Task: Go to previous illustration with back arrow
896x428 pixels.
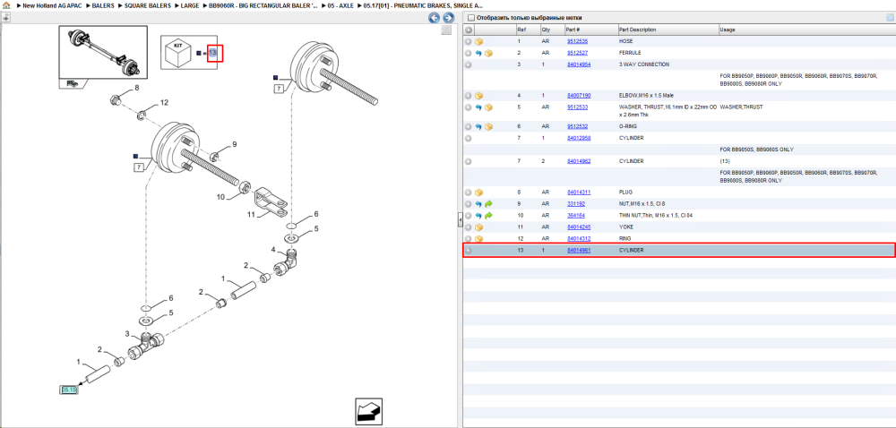Action: click(x=435, y=18)
